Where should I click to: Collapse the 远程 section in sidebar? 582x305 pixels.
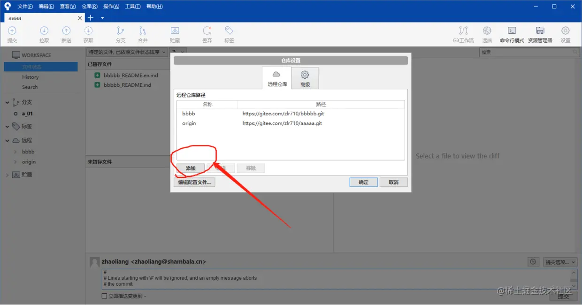tap(8, 140)
